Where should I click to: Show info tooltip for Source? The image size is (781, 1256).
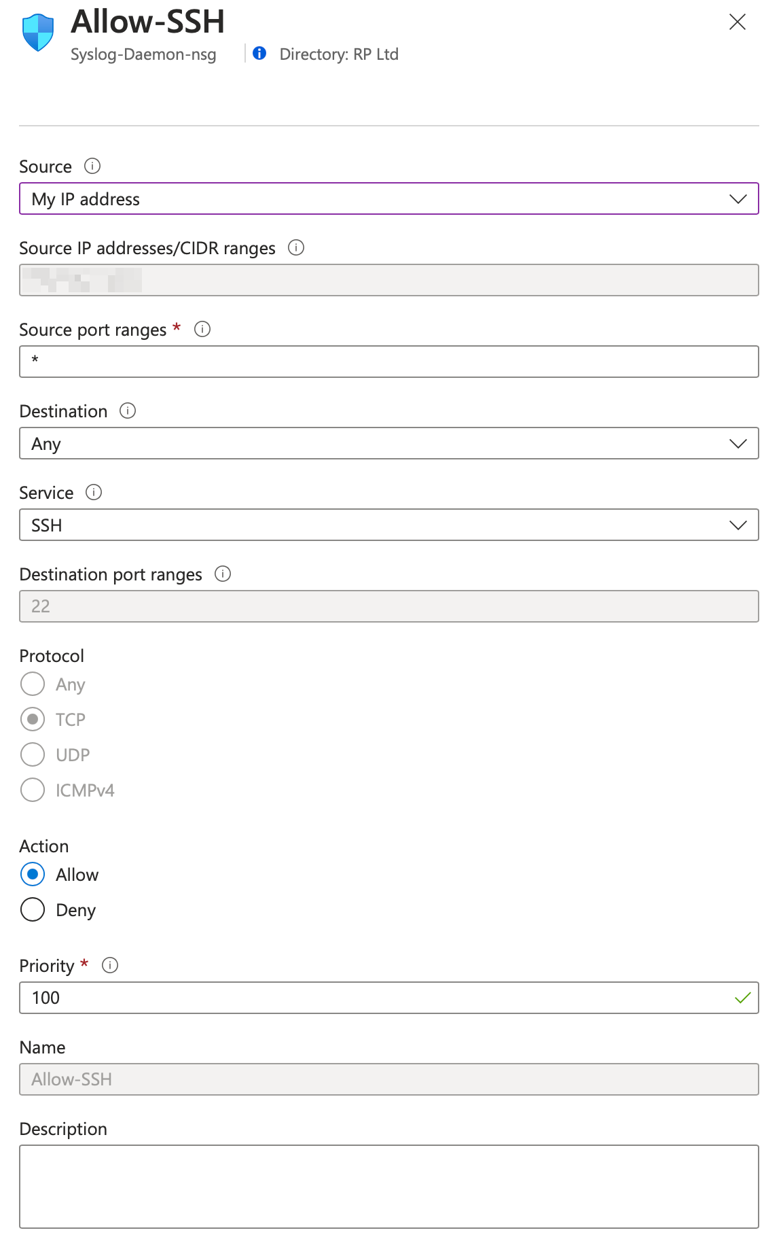pyautogui.click(x=92, y=166)
